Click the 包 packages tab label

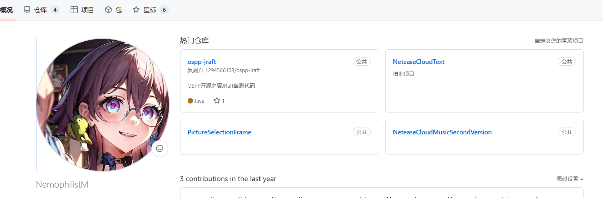(119, 10)
